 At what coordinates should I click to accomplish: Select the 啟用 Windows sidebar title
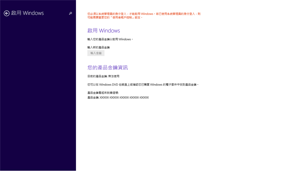pos(27,13)
